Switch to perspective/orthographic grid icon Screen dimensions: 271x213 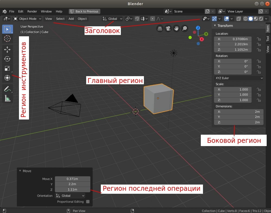pyautogui.click(x=160, y=28)
